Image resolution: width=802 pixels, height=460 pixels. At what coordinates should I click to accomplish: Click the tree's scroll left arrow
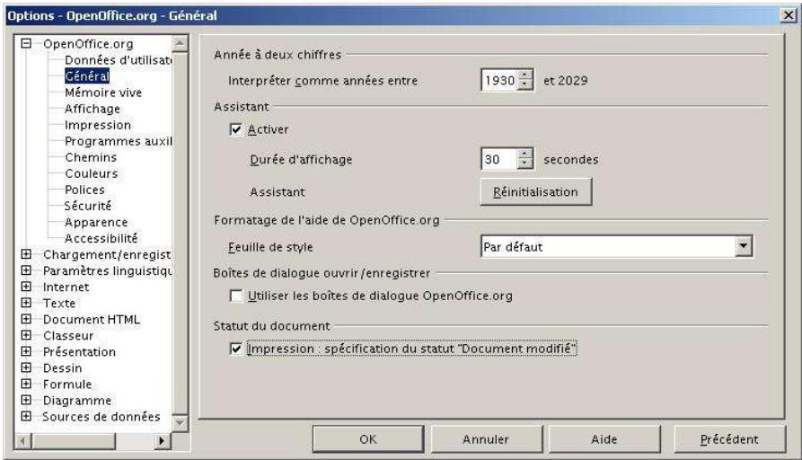click(23, 440)
